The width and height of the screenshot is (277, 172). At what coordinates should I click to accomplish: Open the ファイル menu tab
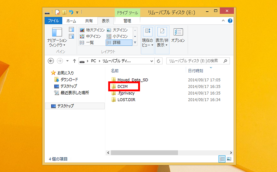tap(53, 21)
